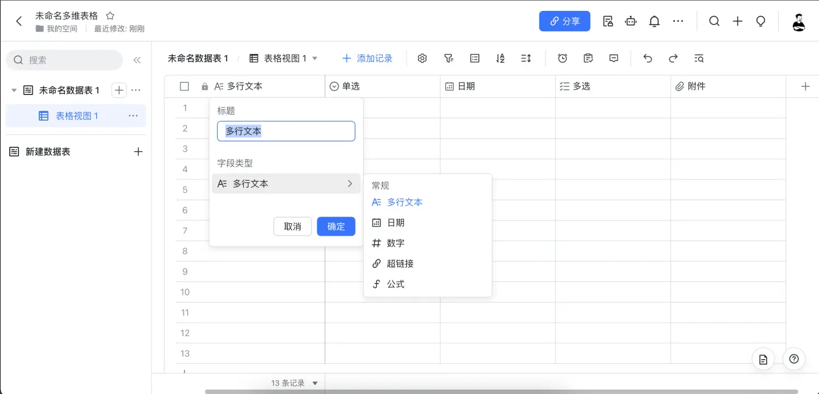The width and height of the screenshot is (819, 394).
Task: Click the redo arrow icon
Action: tap(673, 58)
